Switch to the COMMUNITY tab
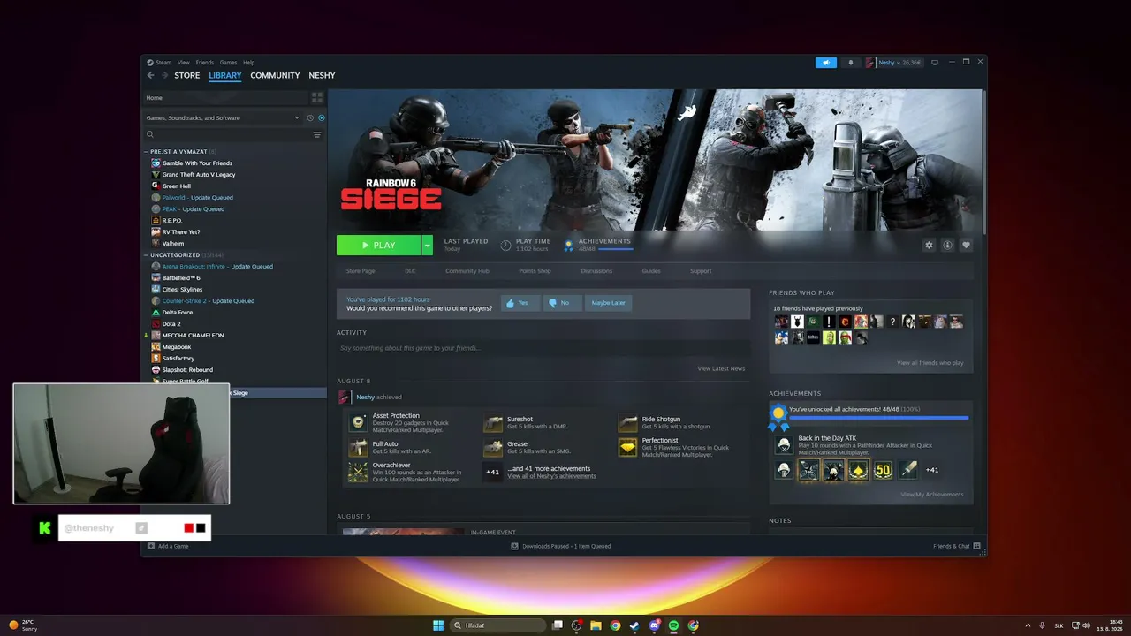 [275, 76]
